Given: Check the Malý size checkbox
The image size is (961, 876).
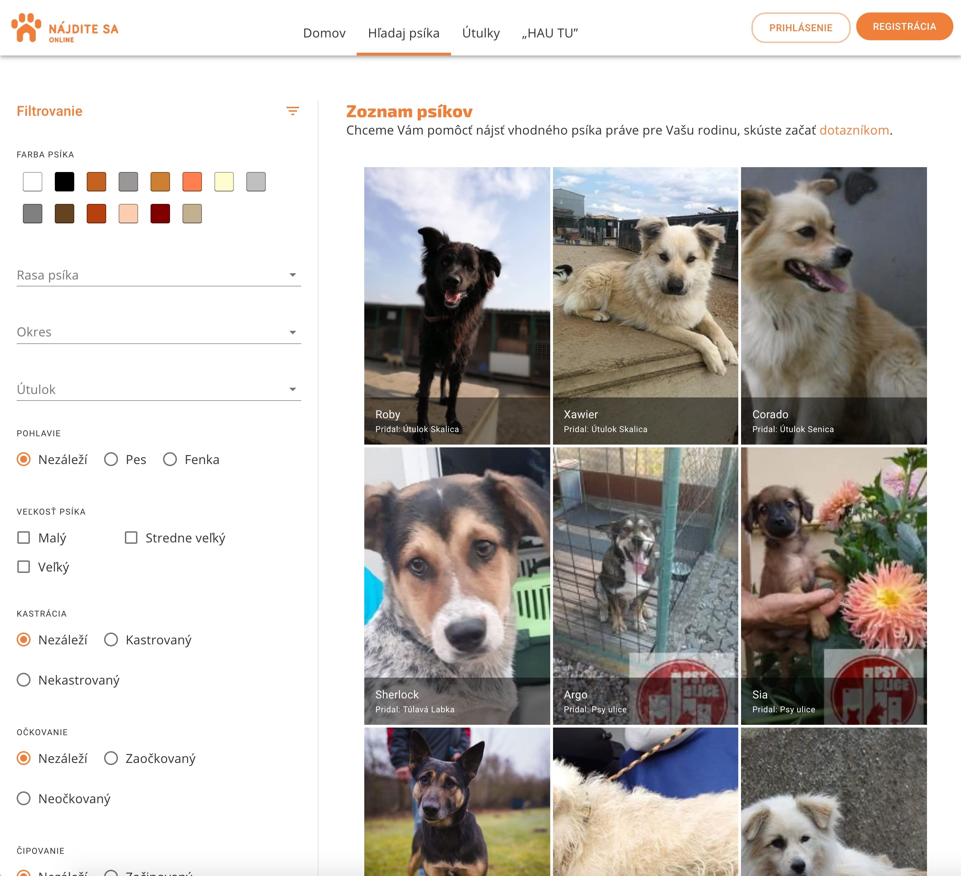Looking at the screenshot, I should click(x=23, y=538).
